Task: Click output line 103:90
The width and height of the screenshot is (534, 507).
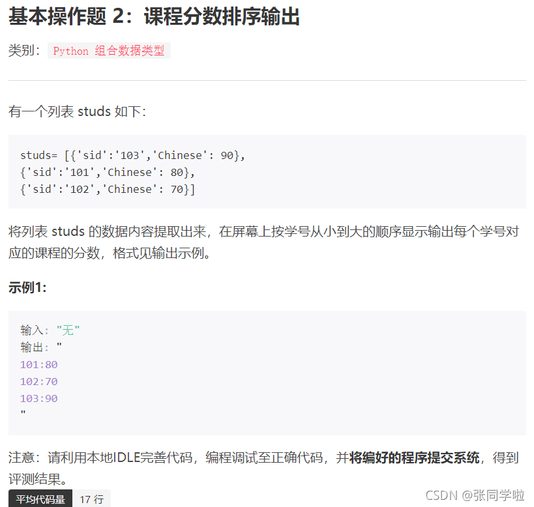Action: 39,398
